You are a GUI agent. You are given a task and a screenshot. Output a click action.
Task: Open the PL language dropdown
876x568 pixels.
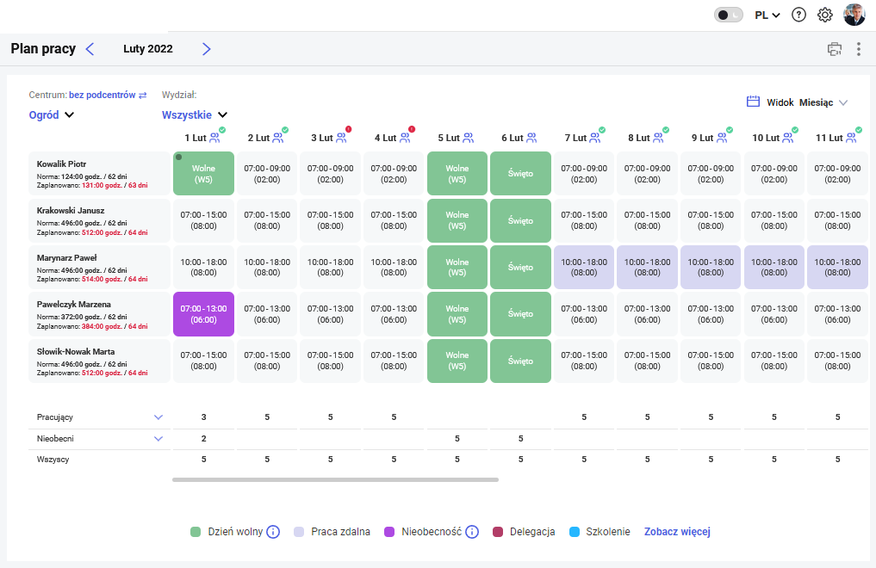(x=767, y=15)
